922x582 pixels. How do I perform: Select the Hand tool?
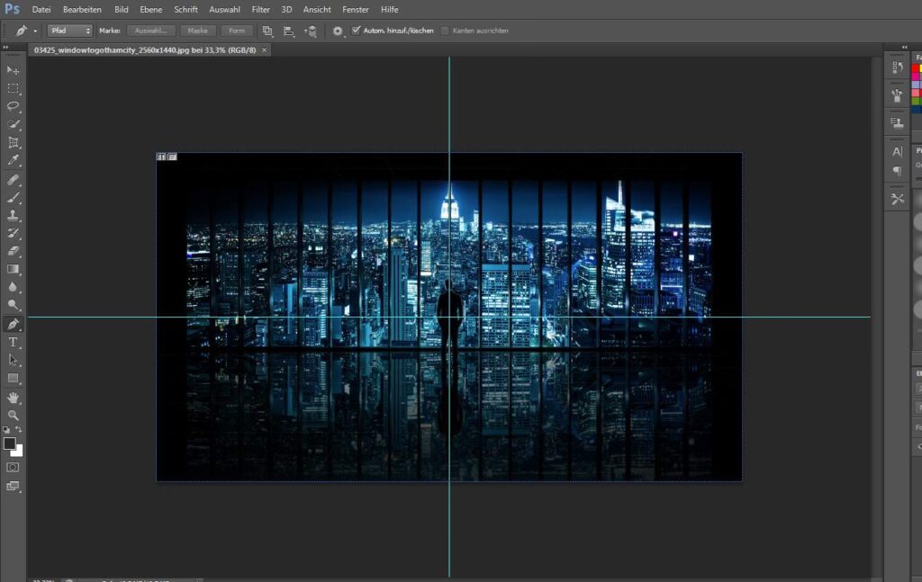coord(14,397)
